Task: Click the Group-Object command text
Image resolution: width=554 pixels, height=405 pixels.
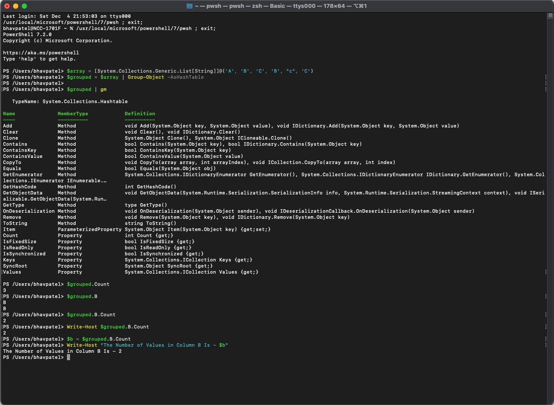Action: tap(146, 77)
